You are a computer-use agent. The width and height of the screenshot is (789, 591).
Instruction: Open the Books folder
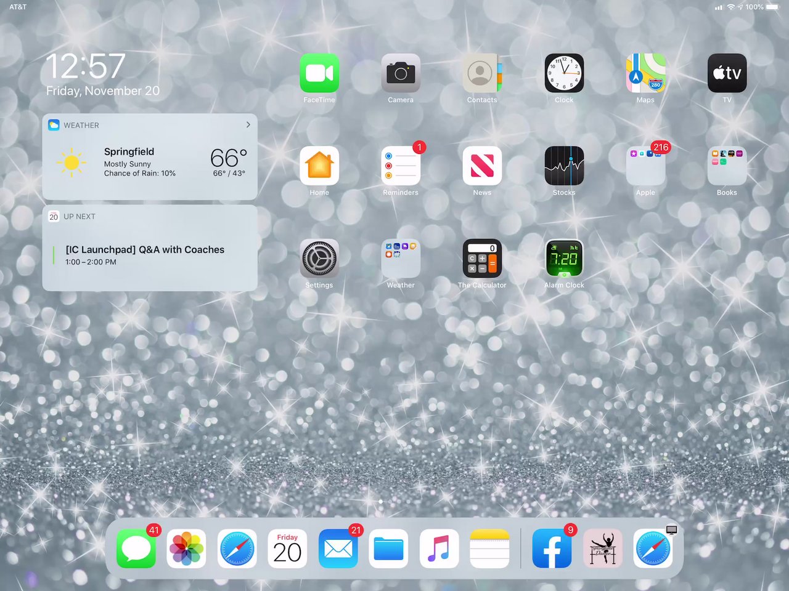727,166
